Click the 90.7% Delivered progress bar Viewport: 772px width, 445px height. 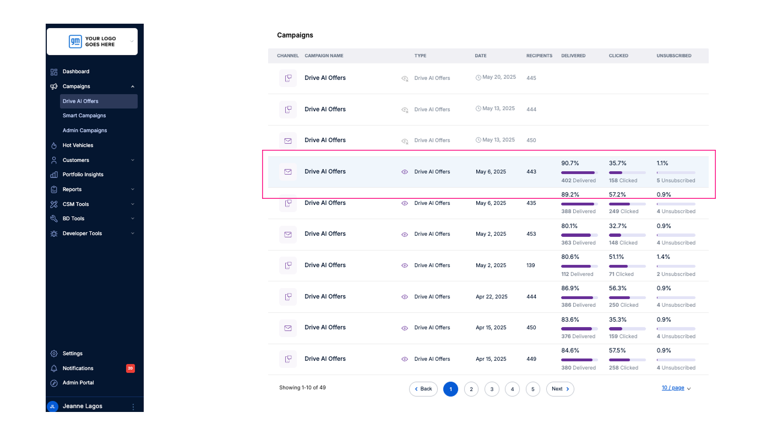click(x=579, y=172)
